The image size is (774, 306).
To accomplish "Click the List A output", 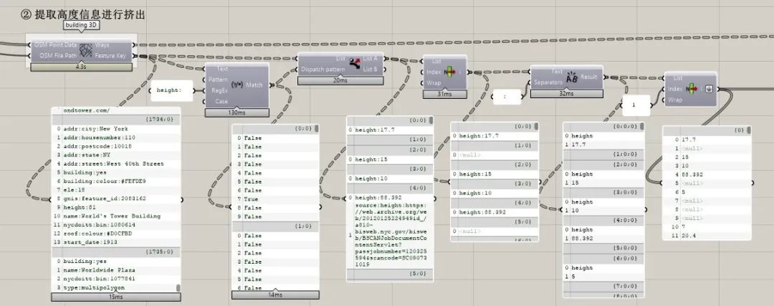I will (x=371, y=58).
